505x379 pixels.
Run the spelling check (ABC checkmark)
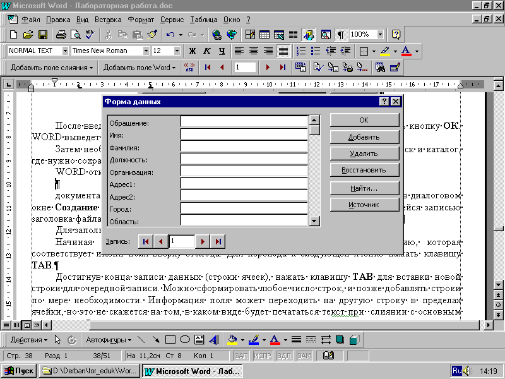[x=90, y=35]
